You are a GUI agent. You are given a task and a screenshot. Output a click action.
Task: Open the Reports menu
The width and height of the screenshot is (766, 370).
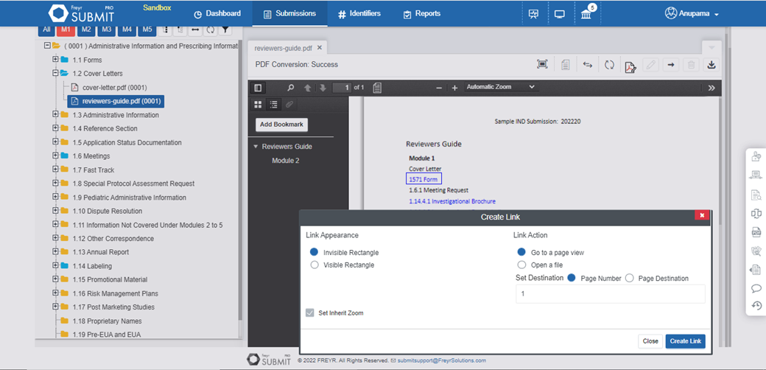[x=421, y=14]
